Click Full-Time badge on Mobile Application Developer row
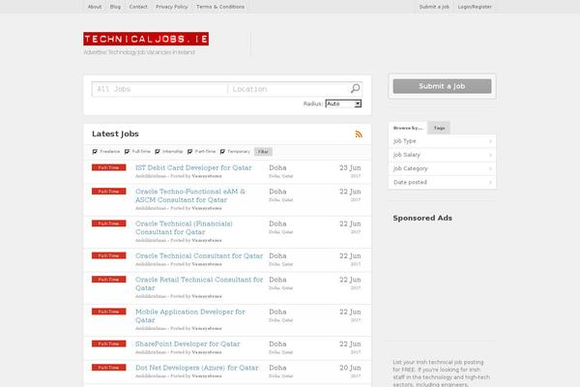The image size is (580, 387). pos(108,312)
